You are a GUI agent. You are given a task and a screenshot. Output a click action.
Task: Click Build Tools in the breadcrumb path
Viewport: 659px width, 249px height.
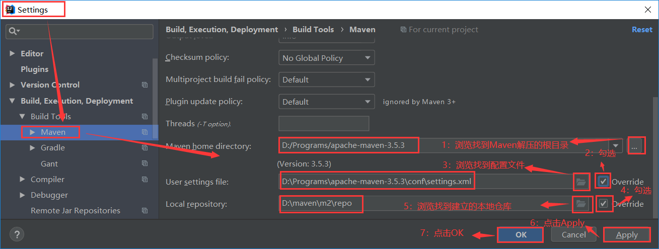(x=313, y=30)
